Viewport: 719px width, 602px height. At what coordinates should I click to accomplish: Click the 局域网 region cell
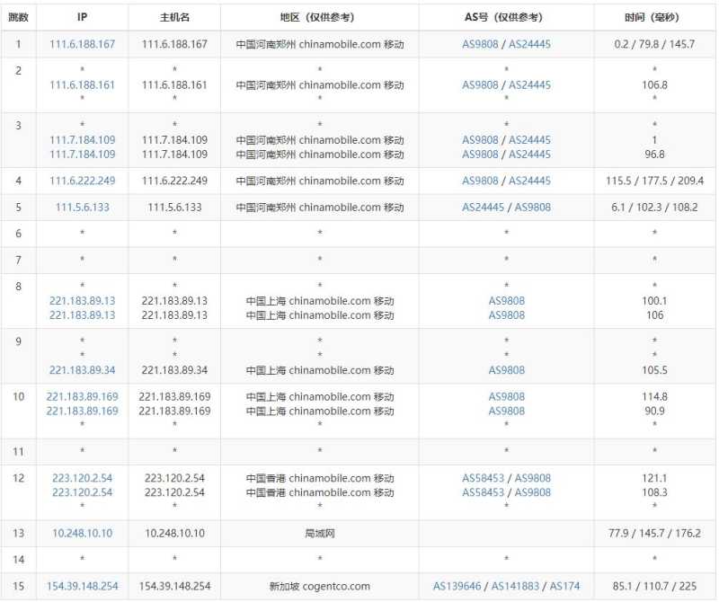pos(320,533)
